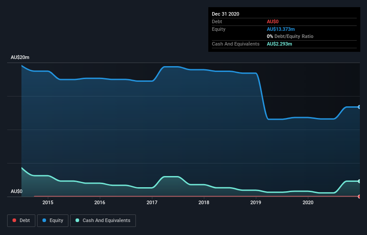
Task: Click the Dec 31 2020 tooltip date
Action: [x=225, y=14]
